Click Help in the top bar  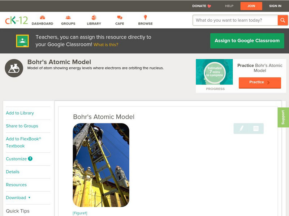[x=229, y=6]
